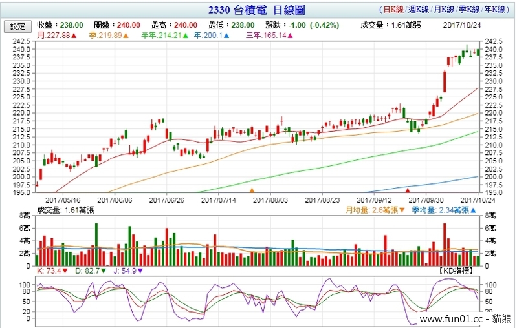Viewport: 517px width, 328px height.
Task: Click the last green candlestick at the right edge
Action: 478,52
